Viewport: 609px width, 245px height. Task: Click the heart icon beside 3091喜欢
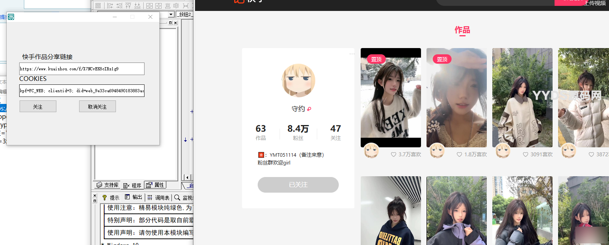click(x=526, y=154)
